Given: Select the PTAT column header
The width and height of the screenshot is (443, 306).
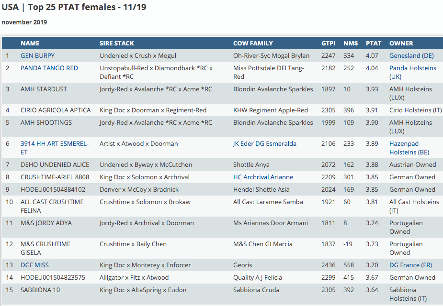Looking at the screenshot, I should tap(374, 43).
